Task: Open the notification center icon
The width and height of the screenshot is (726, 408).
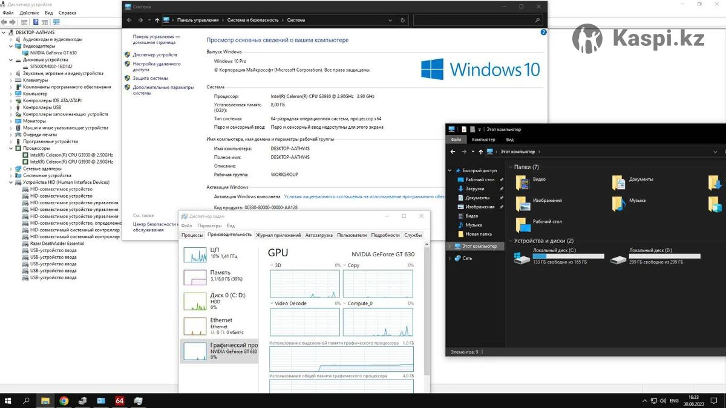Action: coord(715,401)
